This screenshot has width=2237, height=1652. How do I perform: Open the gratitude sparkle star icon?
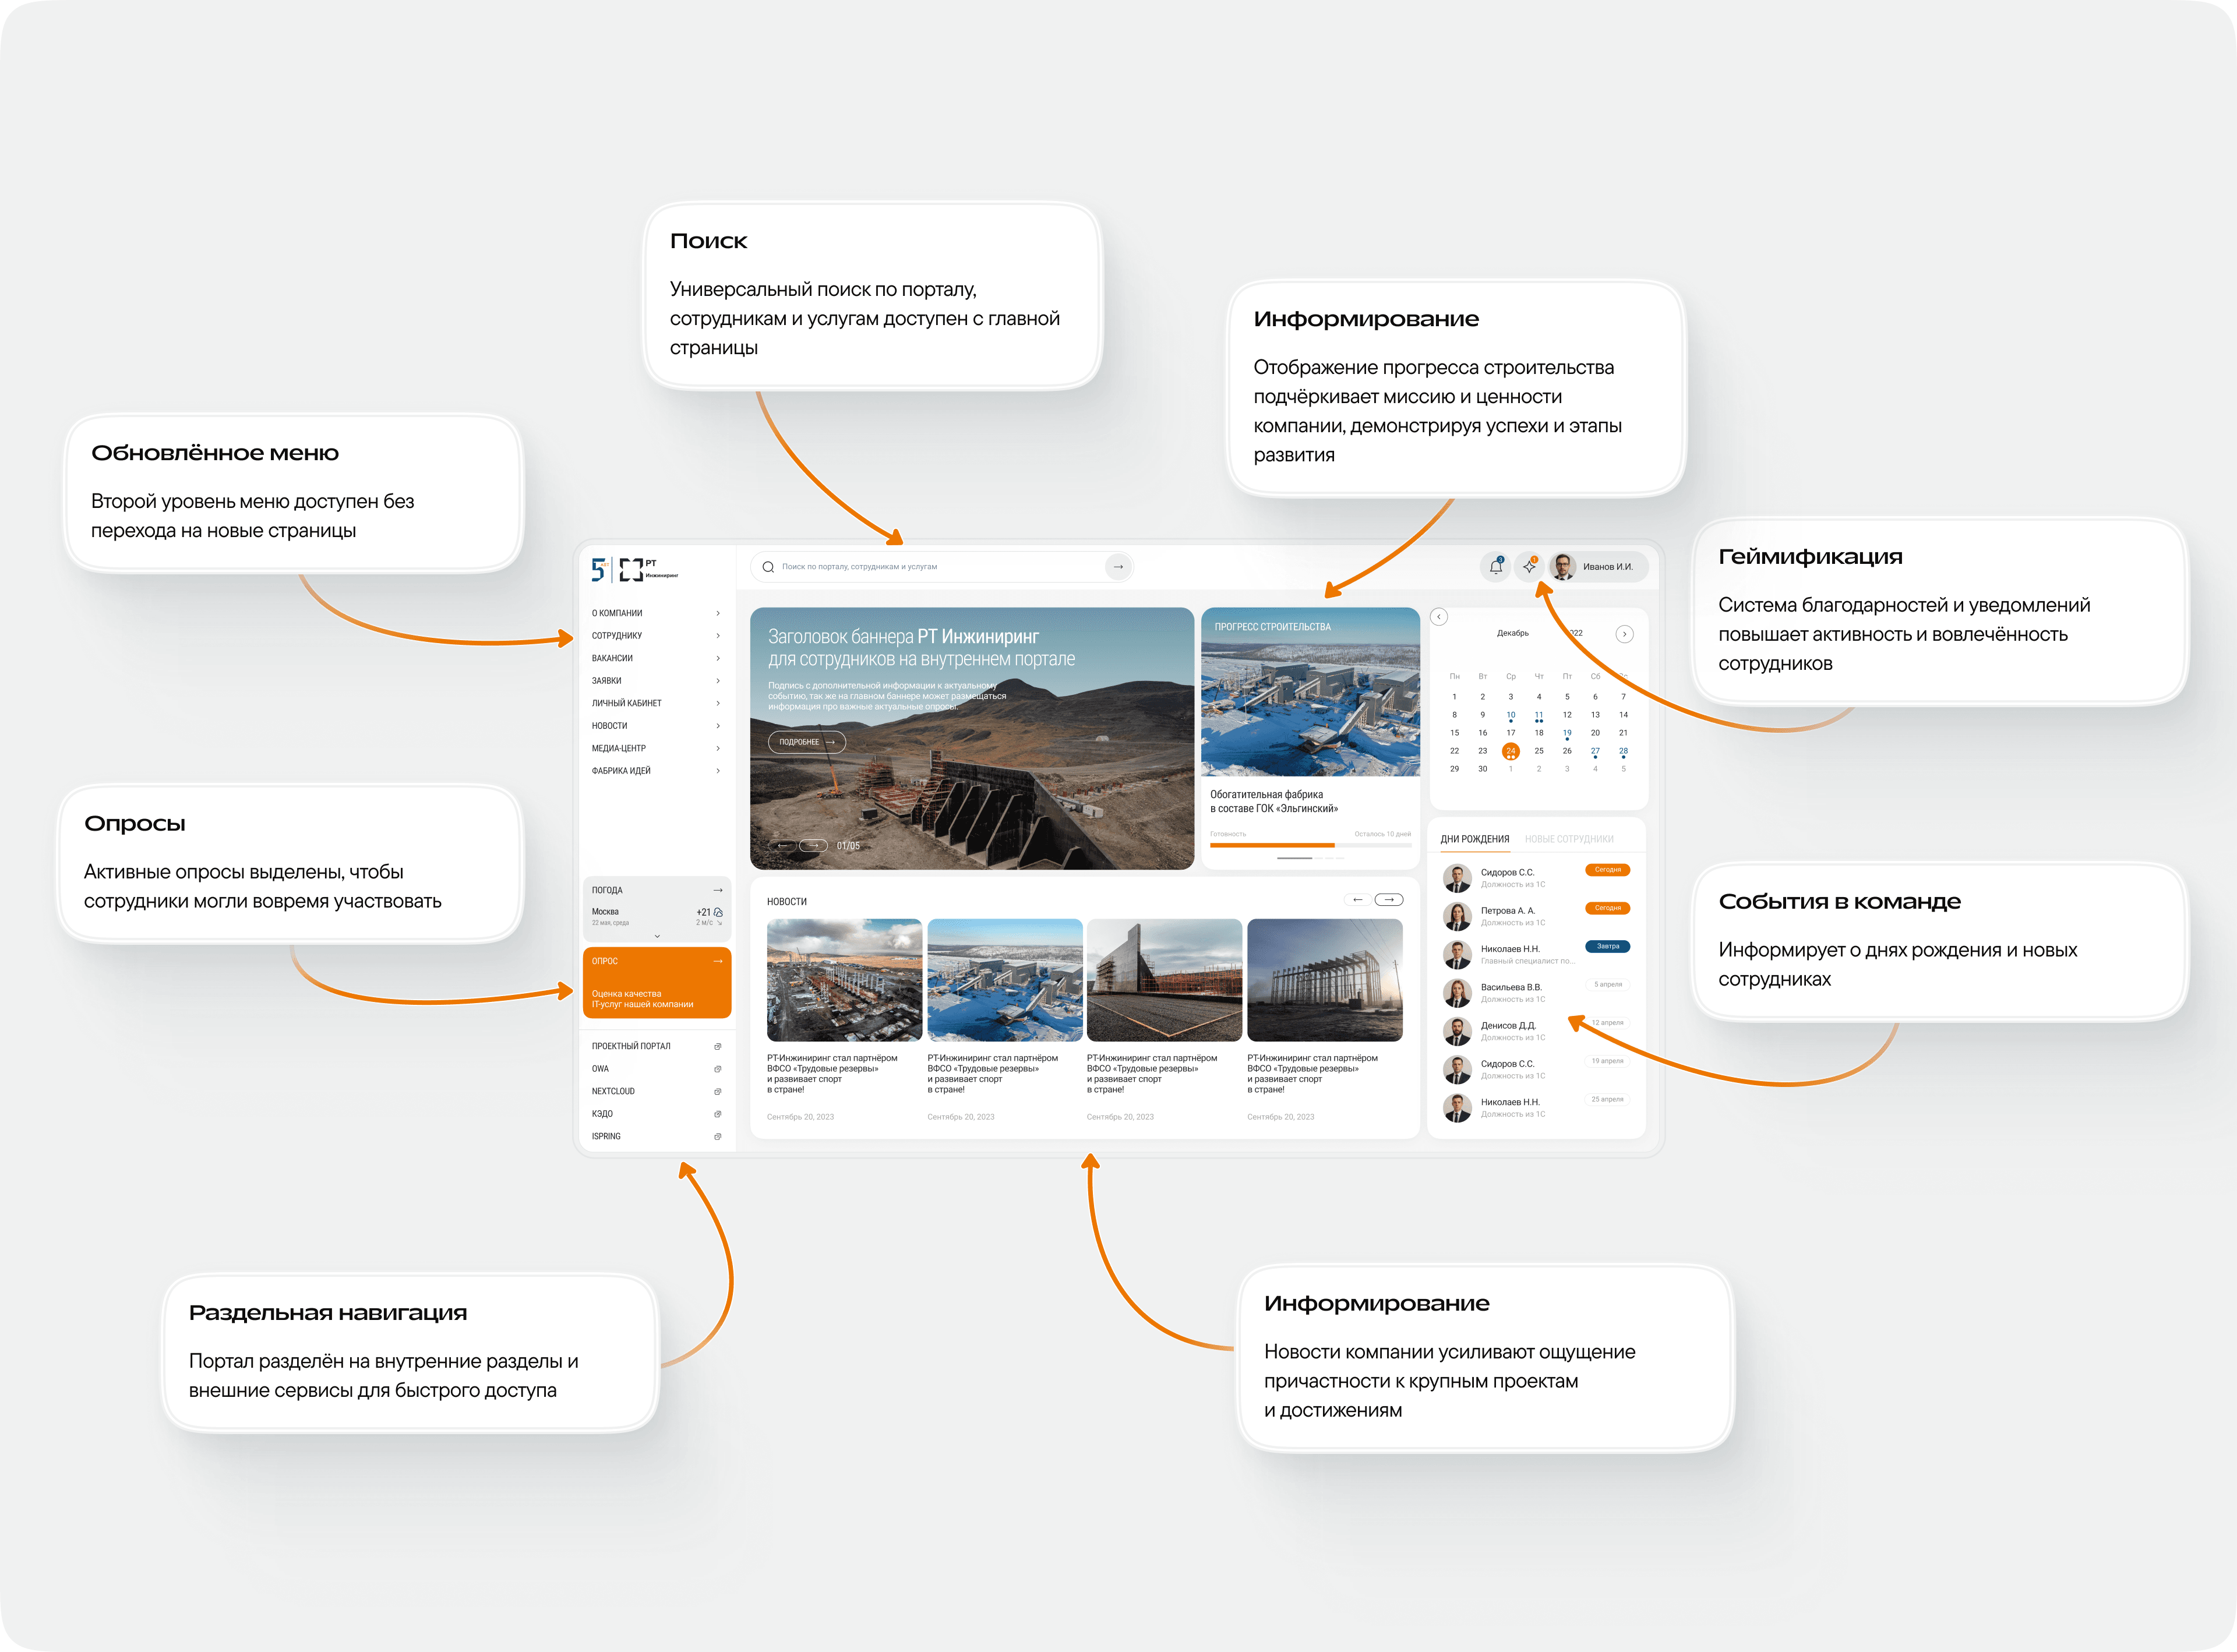pyautogui.click(x=1529, y=566)
